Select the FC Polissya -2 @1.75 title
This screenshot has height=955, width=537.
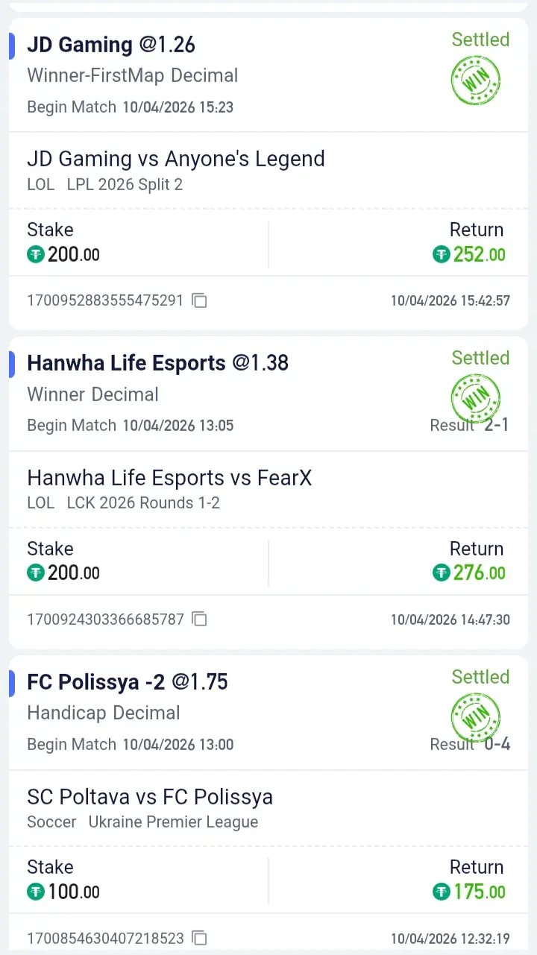click(x=128, y=682)
